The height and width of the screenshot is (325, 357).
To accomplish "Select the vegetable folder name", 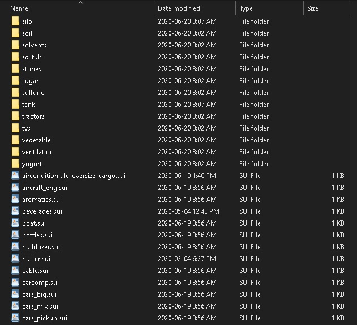I will (x=36, y=140).
